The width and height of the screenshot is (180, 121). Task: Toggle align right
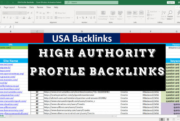44,18
